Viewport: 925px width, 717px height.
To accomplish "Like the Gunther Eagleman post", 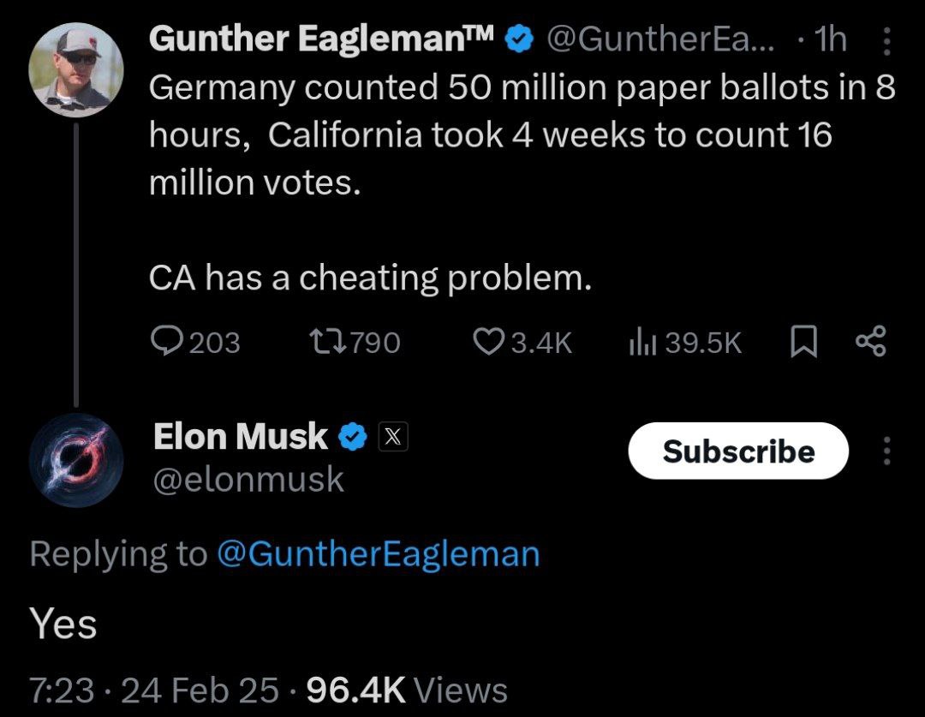I will [488, 342].
